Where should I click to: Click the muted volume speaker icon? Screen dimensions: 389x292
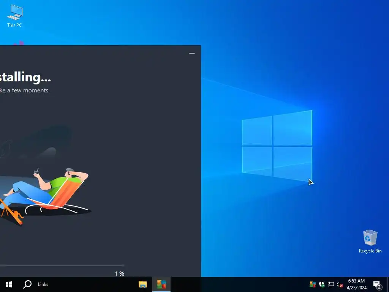340,284
